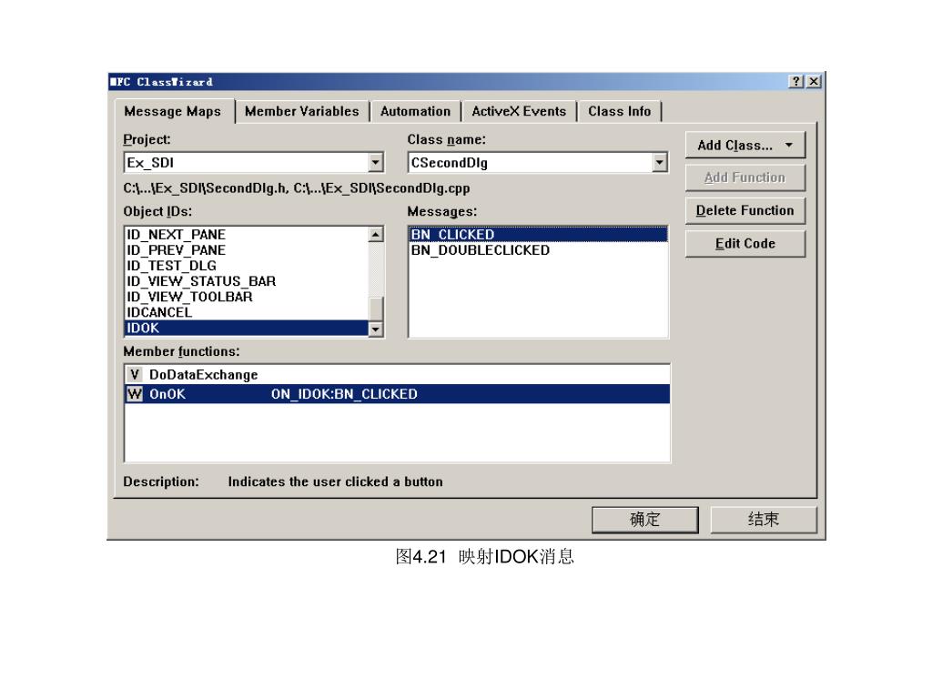The height and width of the screenshot is (699, 932).
Task: Open the Automation tab
Action: tap(415, 111)
